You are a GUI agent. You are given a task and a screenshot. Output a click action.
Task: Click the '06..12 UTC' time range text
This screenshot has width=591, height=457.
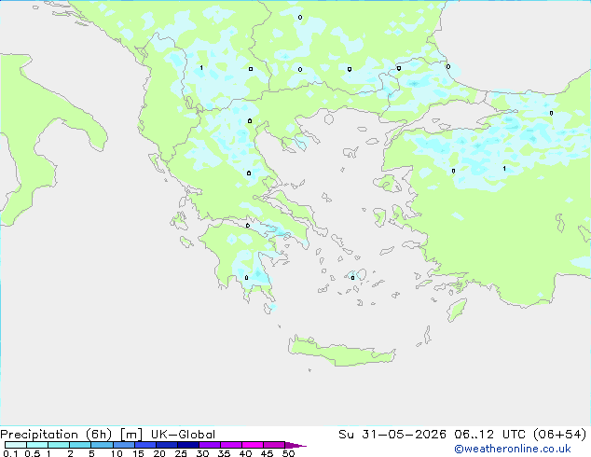coord(491,435)
